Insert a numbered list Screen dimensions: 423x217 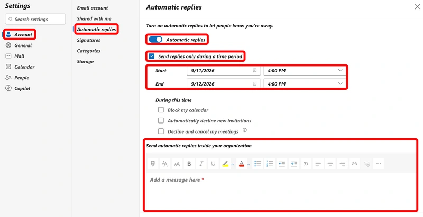tap(270, 164)
